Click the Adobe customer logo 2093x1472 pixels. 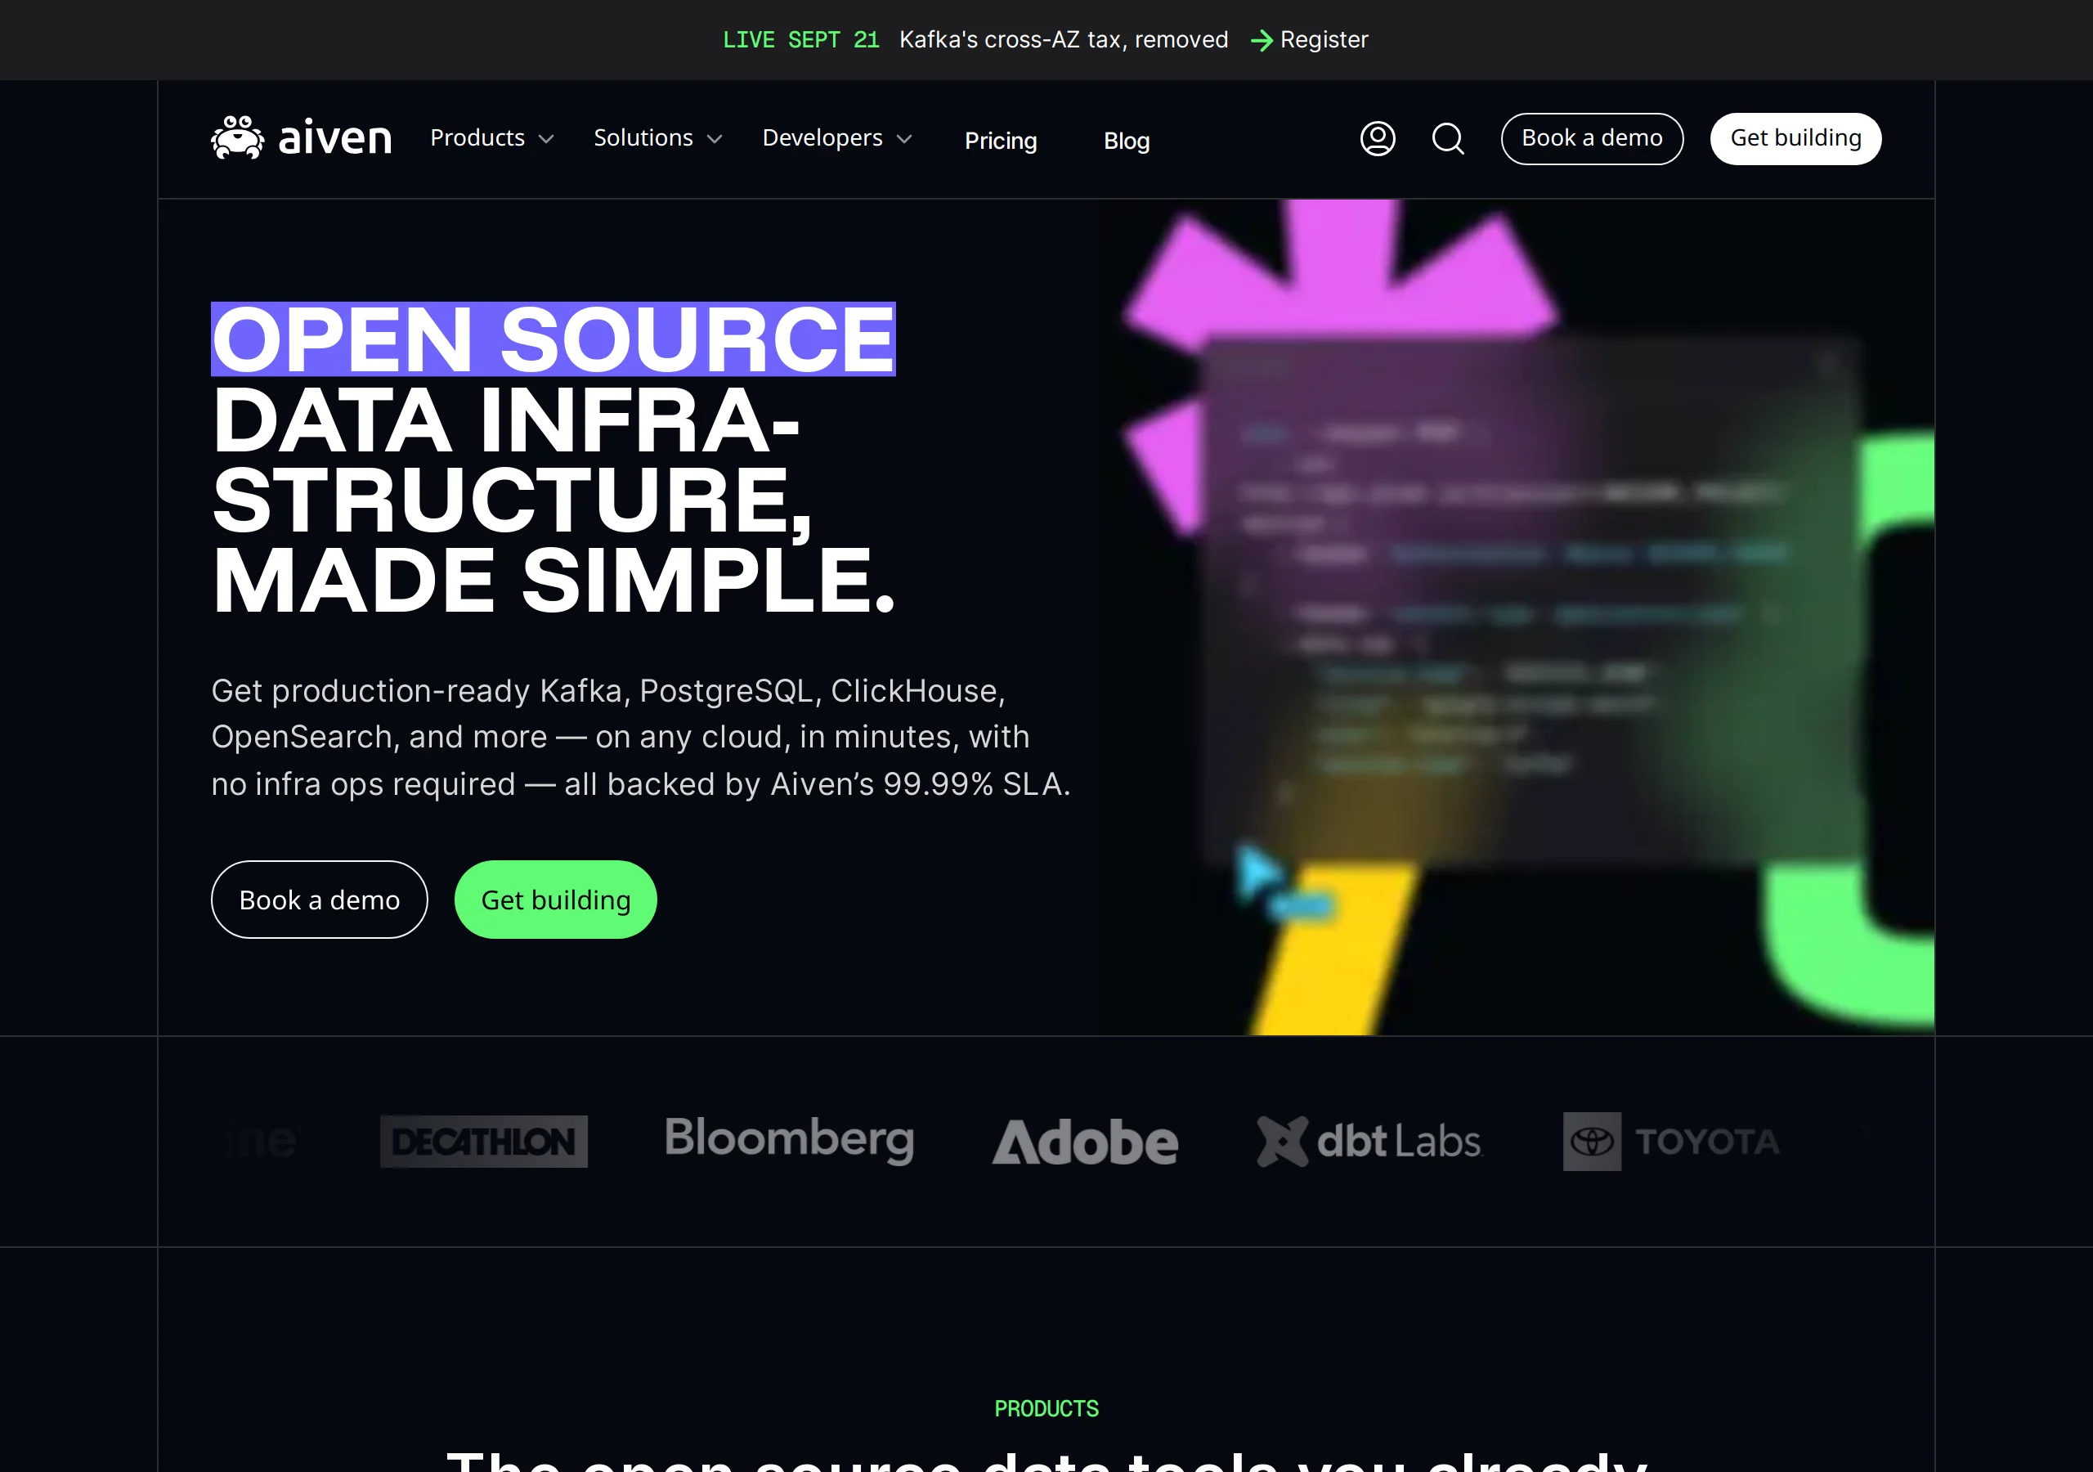1085,1142
